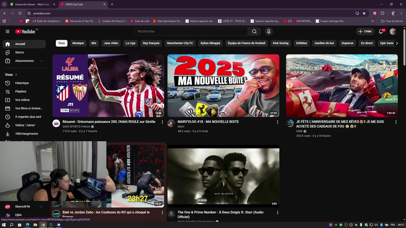Click the Rechercher search field

[x=191, y=31]
